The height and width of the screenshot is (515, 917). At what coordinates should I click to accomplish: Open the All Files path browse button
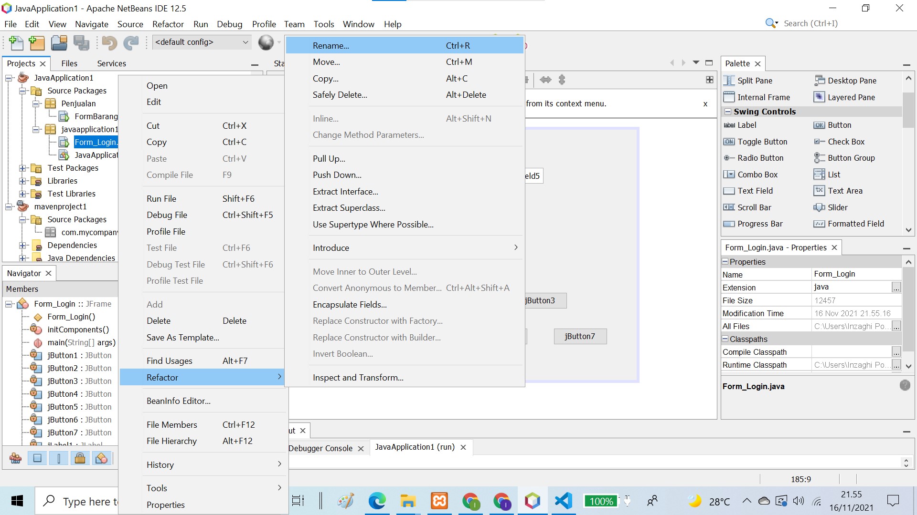tap(897, 326)
